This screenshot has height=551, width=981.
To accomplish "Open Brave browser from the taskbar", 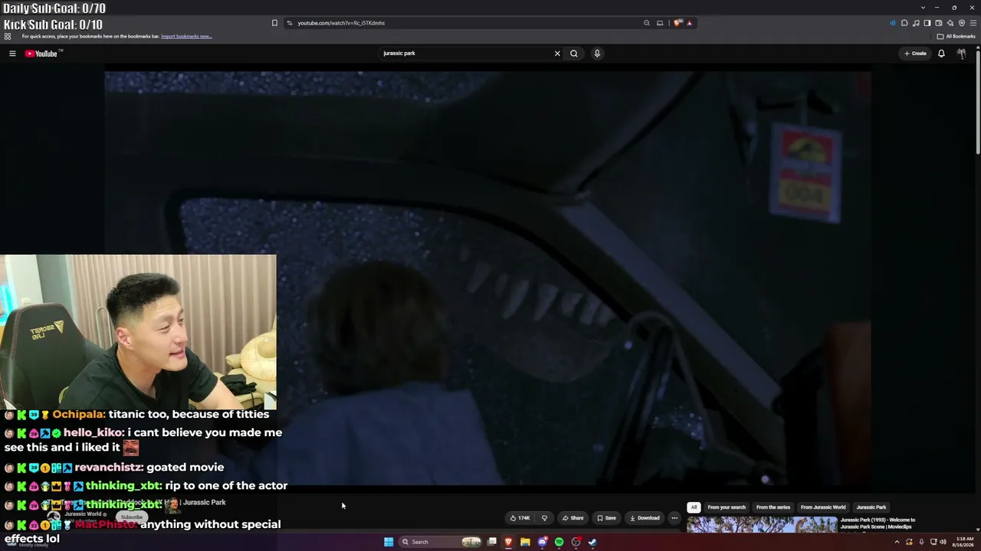I will [508, 542].
